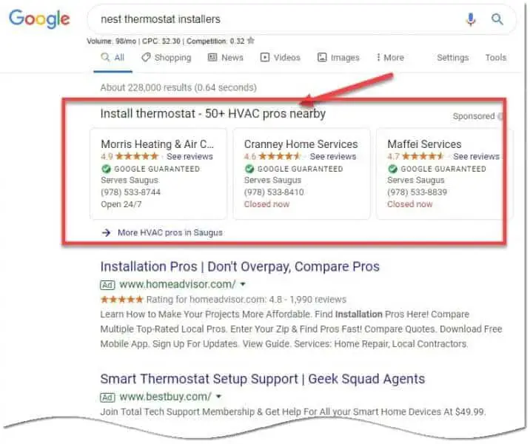Screen dimensions: 530x444
Task: Click the star icon beside Competition value
Action: click(x=250, y=41)
